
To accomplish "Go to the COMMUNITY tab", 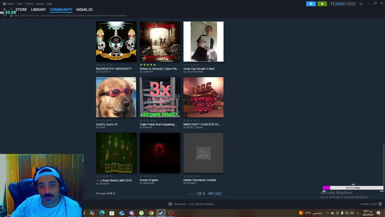I will click(x=61, y=10).
